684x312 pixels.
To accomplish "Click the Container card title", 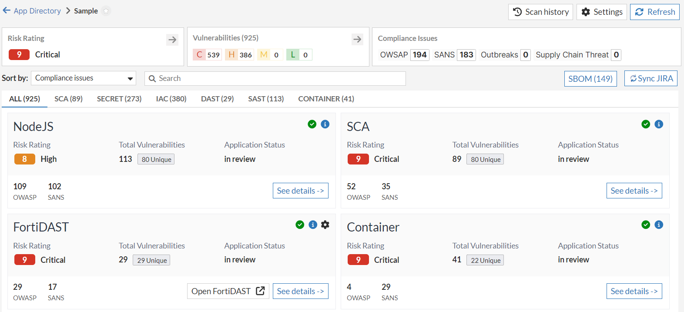I will point(373,227).
